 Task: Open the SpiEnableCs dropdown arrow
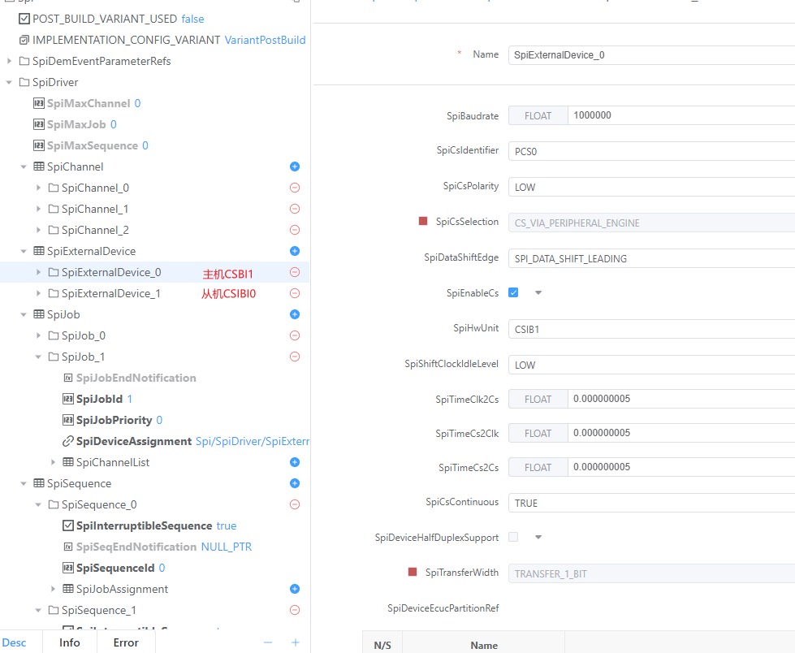point(538,292)
